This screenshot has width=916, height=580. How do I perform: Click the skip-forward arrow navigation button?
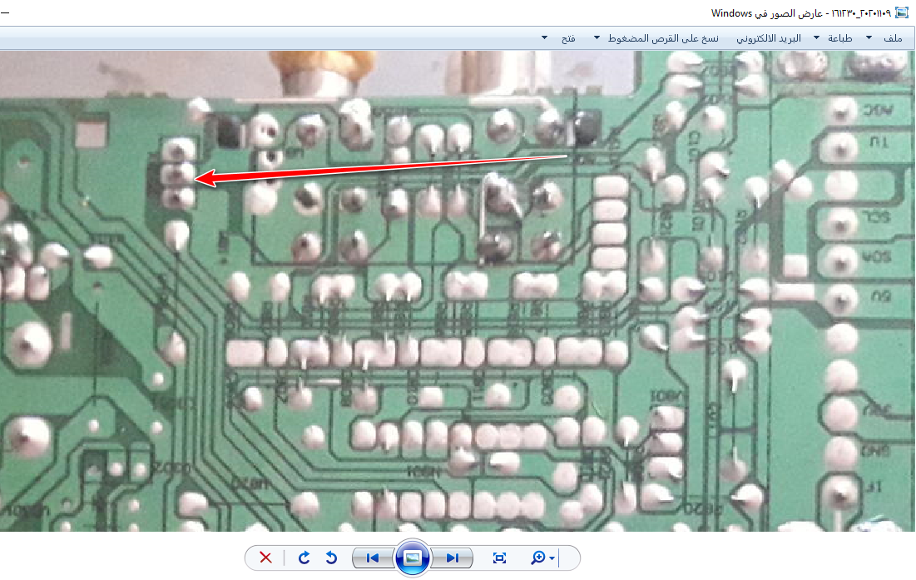pos(452,558)
